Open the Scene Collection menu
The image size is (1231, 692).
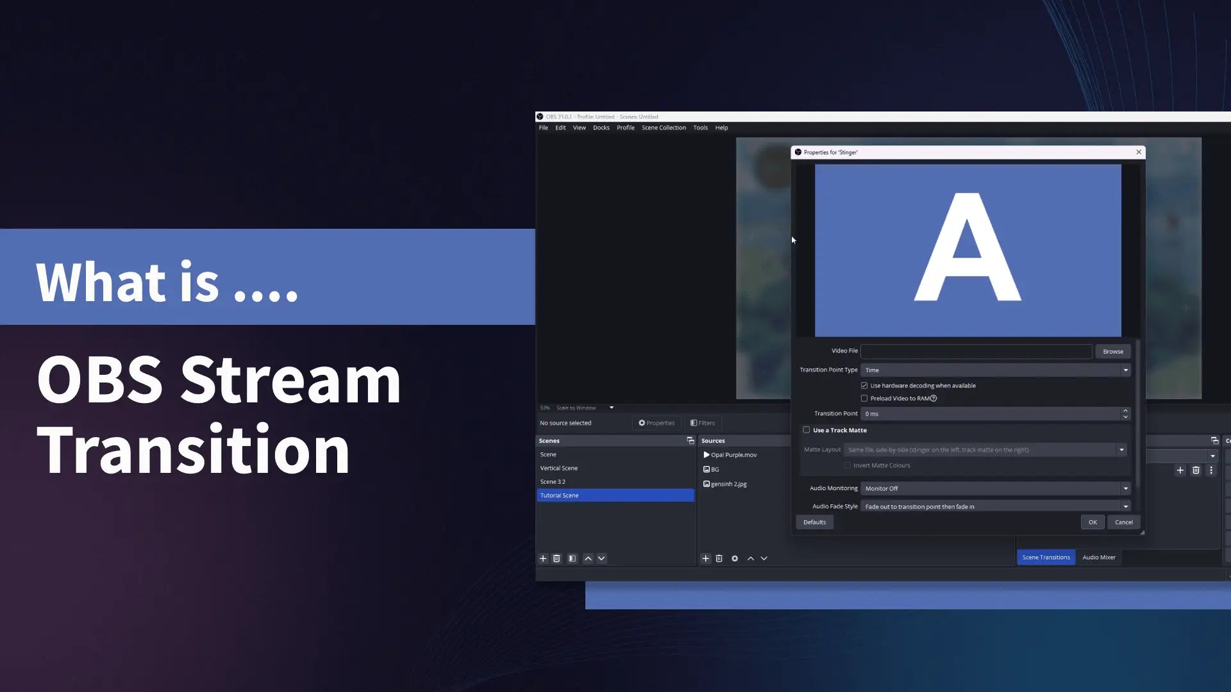(x=664, y=128)
